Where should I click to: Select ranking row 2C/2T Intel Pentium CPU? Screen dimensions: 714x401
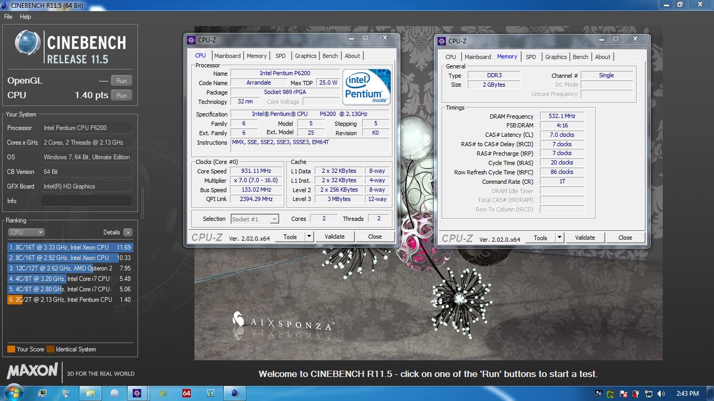click(70, 300)
